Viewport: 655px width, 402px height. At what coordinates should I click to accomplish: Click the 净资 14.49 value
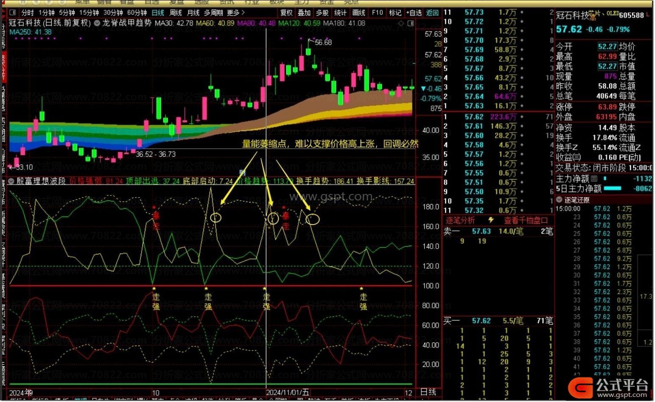pos(607,128)
